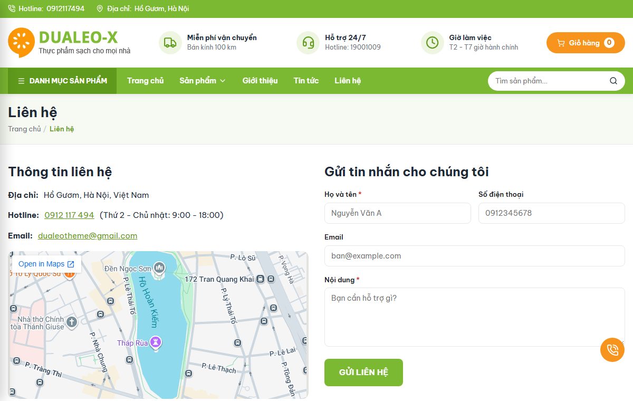Viewport: 633px width, 401px height.
Task: Click the Open in Maps link
Action: point(46,264)
